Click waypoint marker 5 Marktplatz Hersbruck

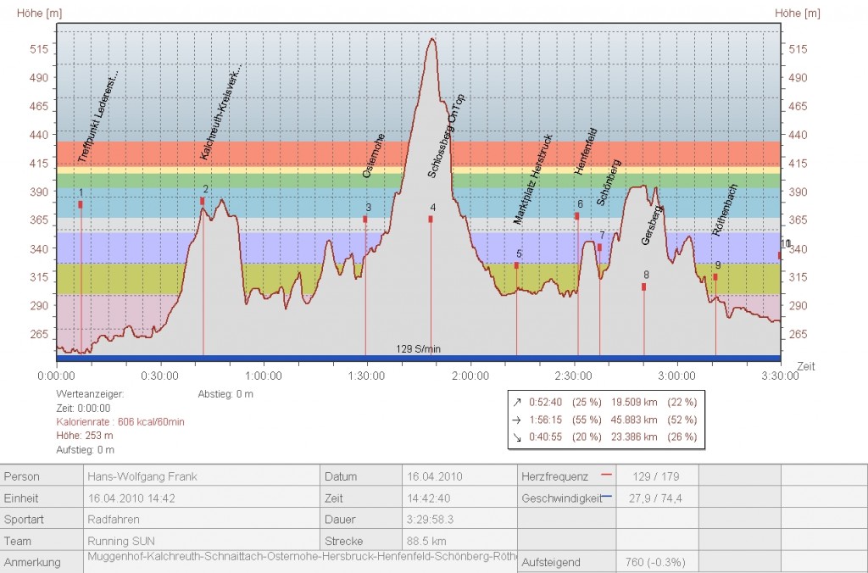point(516,265)
